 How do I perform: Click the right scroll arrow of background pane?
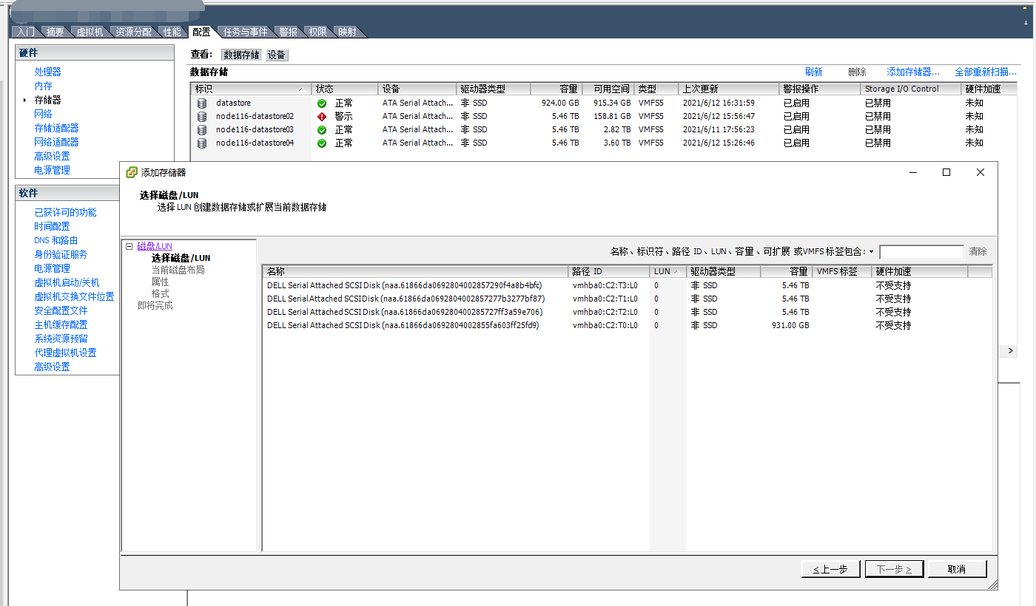[x=1011, y=351]
